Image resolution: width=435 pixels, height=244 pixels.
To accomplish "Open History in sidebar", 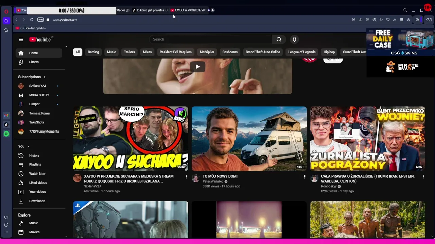I will tap(39, 155).
